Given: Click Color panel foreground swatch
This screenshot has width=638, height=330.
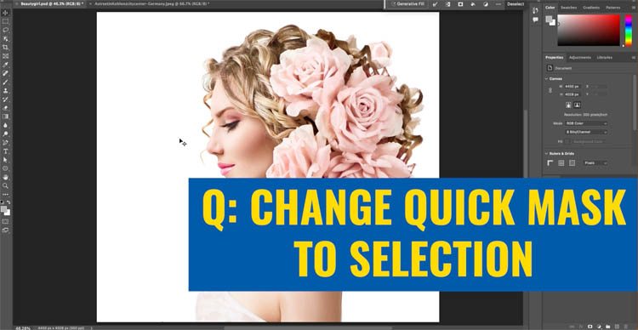Looking at the screenshot, I should tap(549, 19).
